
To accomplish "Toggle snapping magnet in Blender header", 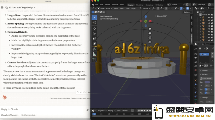I will (x=158, y=8).
